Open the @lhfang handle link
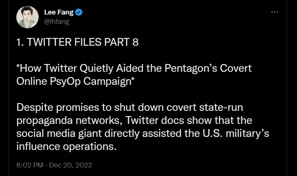The width and height of the screenshot is (297, 176). coord(57,21)
